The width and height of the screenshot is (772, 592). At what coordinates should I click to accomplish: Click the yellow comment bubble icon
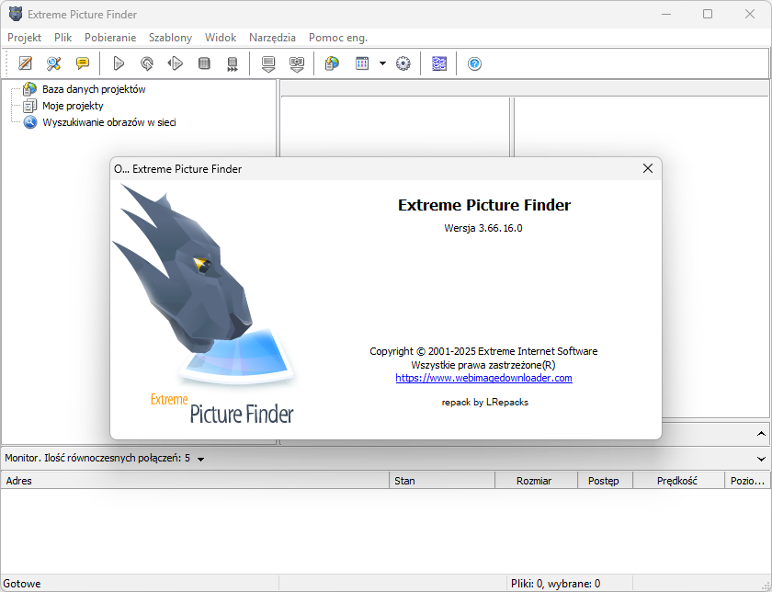82,63
